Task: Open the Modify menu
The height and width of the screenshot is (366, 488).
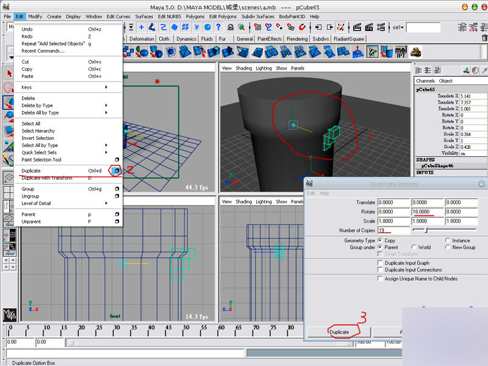Action: point(35,16)
